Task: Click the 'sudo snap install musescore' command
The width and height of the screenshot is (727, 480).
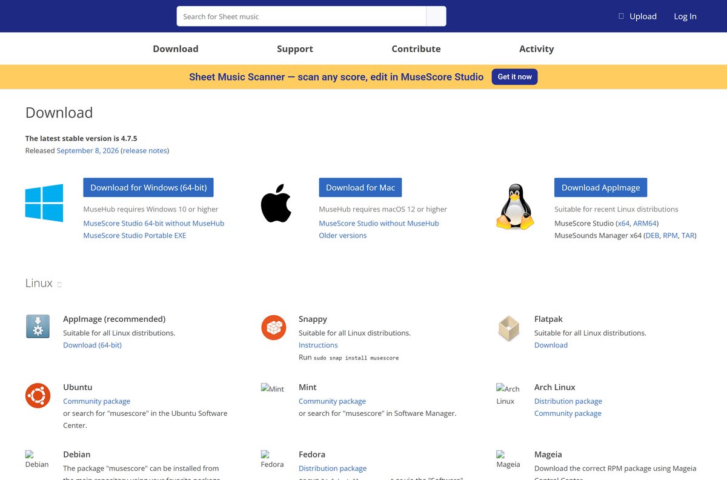Action: tap(356, 358)
